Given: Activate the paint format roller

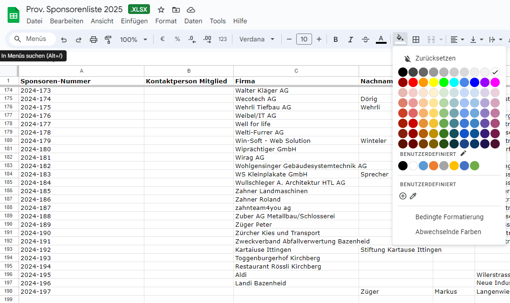Looking at the screenshot, I should (108, 40).
